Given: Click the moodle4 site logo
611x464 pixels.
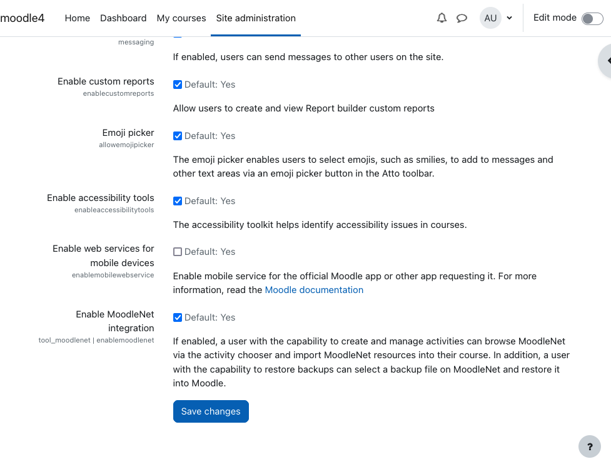Looking at the screenshot, I should [23, 18].
